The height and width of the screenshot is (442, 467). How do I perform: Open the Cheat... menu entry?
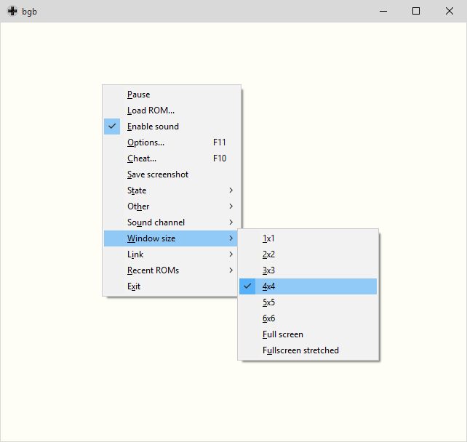tap(142, 158)
